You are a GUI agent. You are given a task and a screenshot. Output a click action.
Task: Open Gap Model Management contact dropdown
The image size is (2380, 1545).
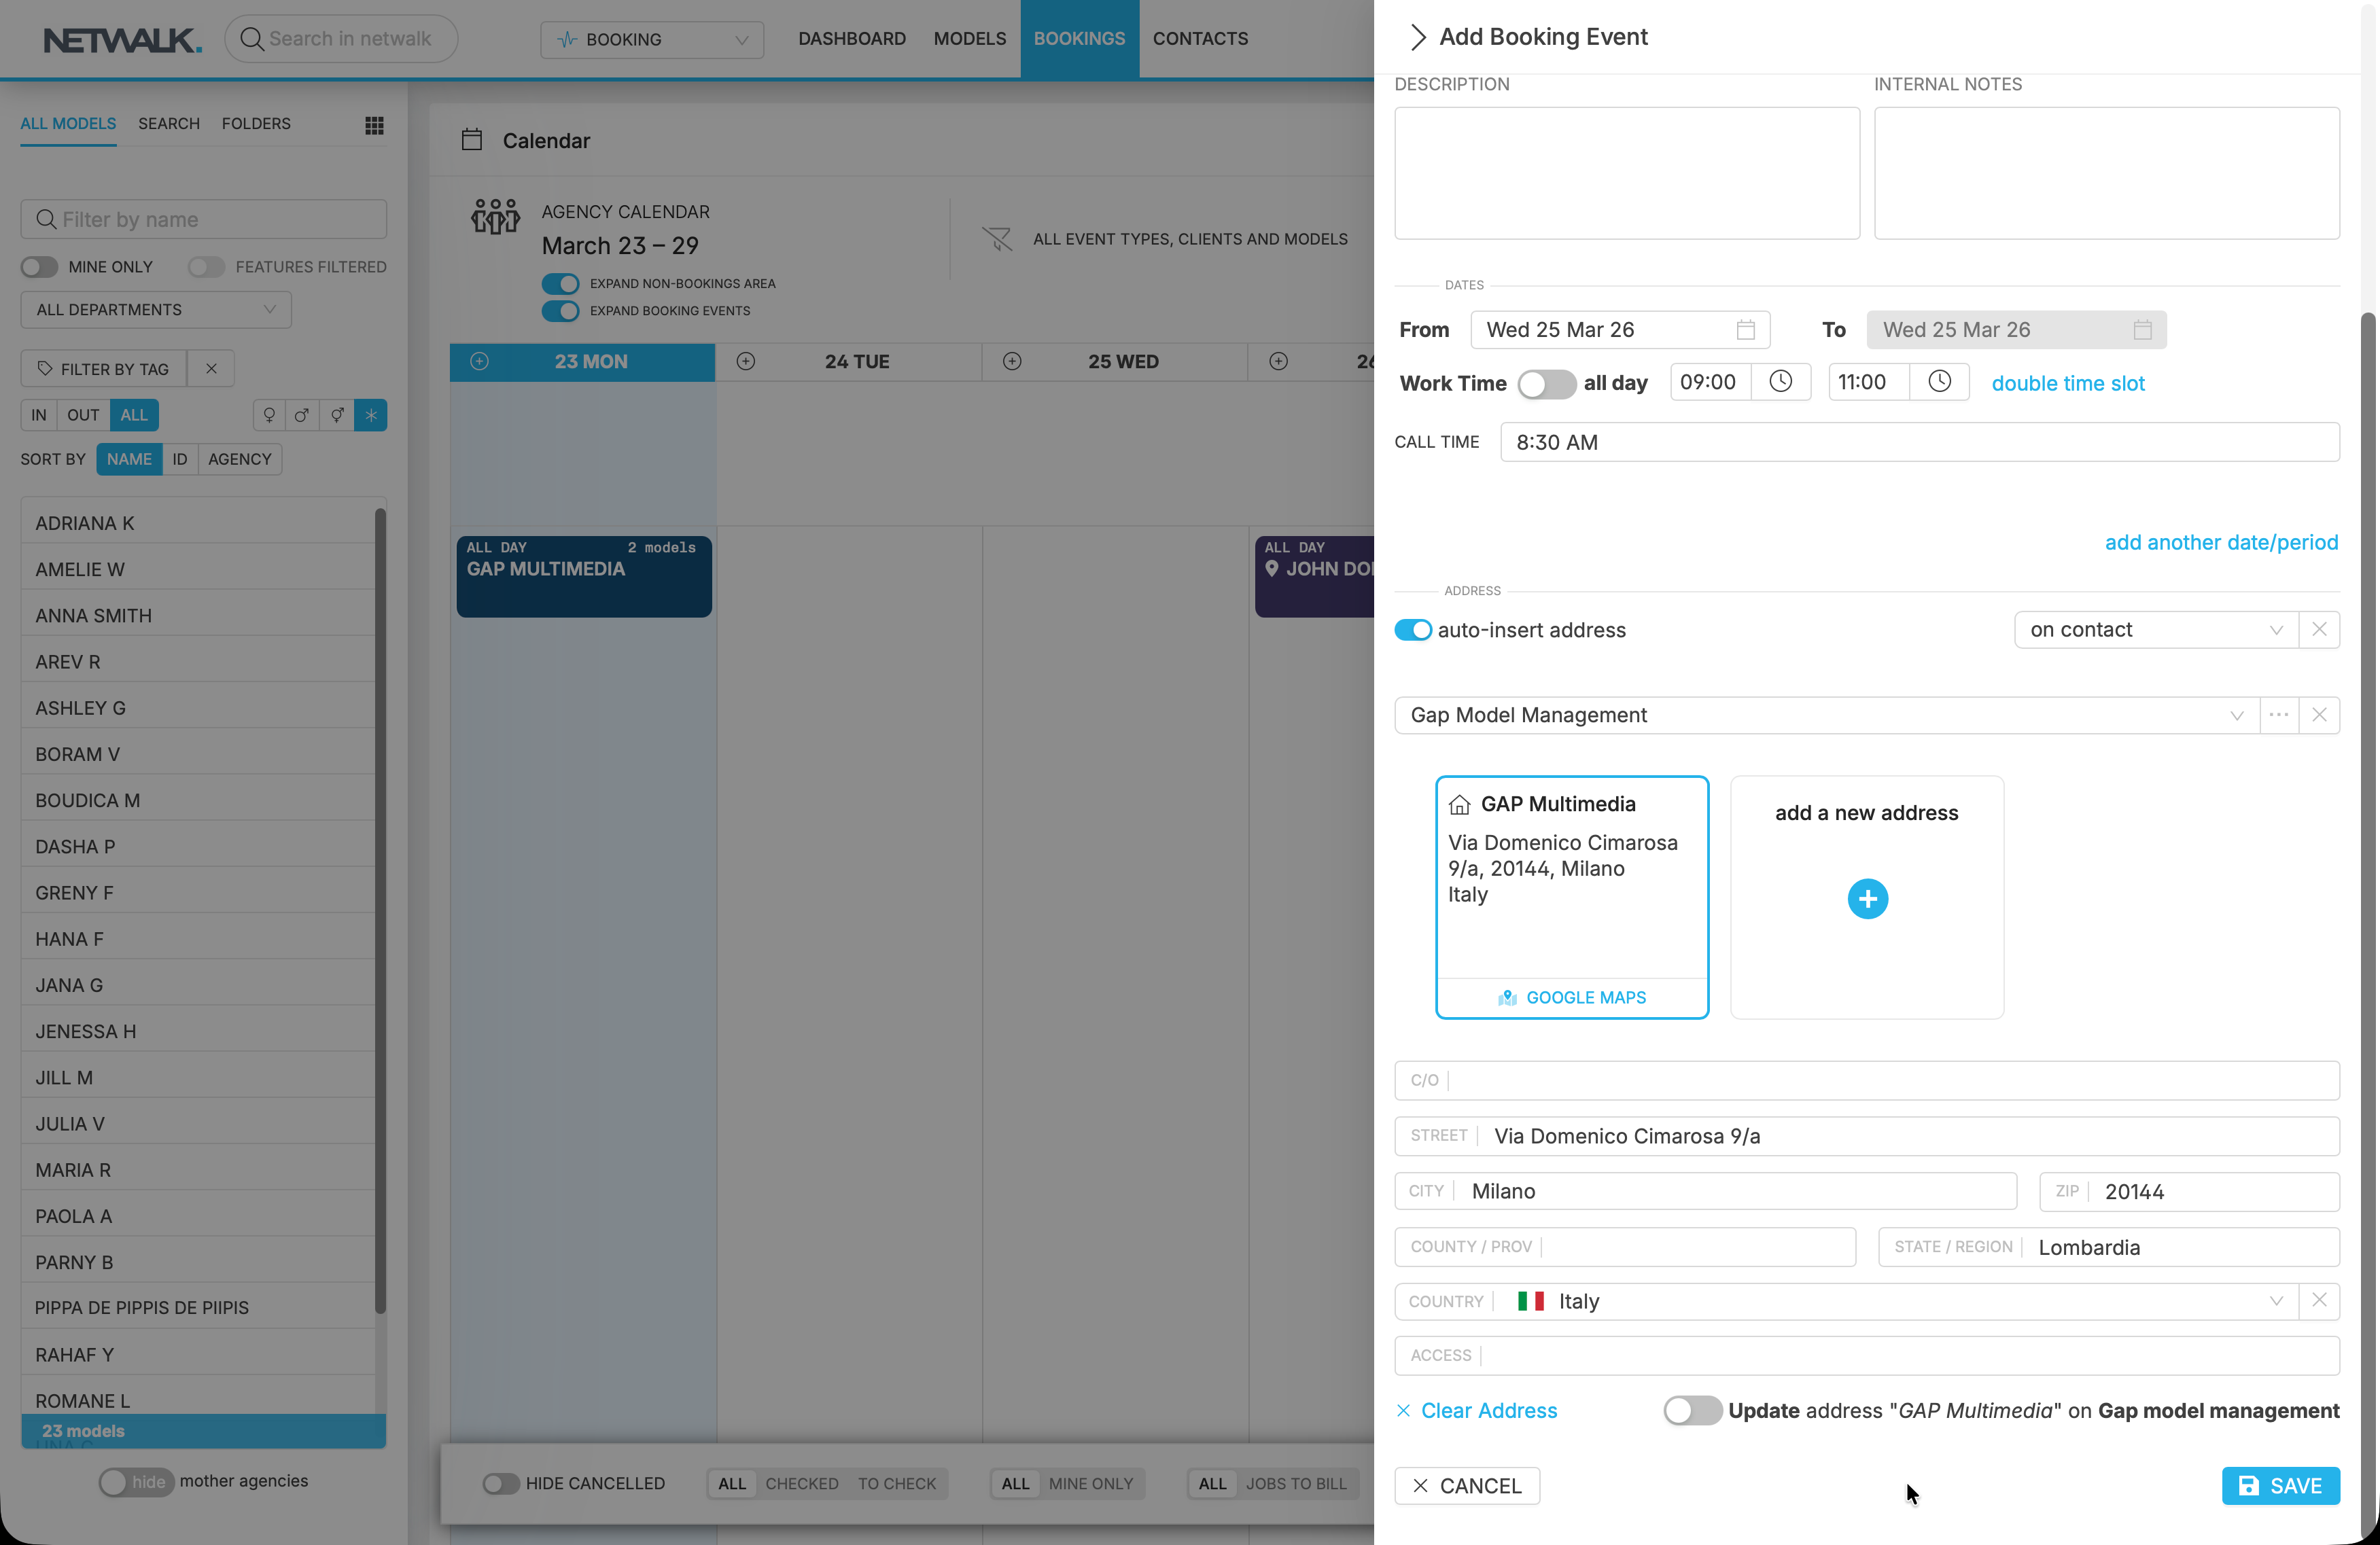pyautogui.click(x=2236, y=715)
